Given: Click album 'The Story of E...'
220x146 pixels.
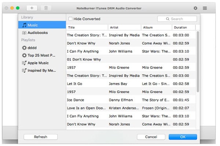Looking at the screenshot, I should click(x=155, y=100).
